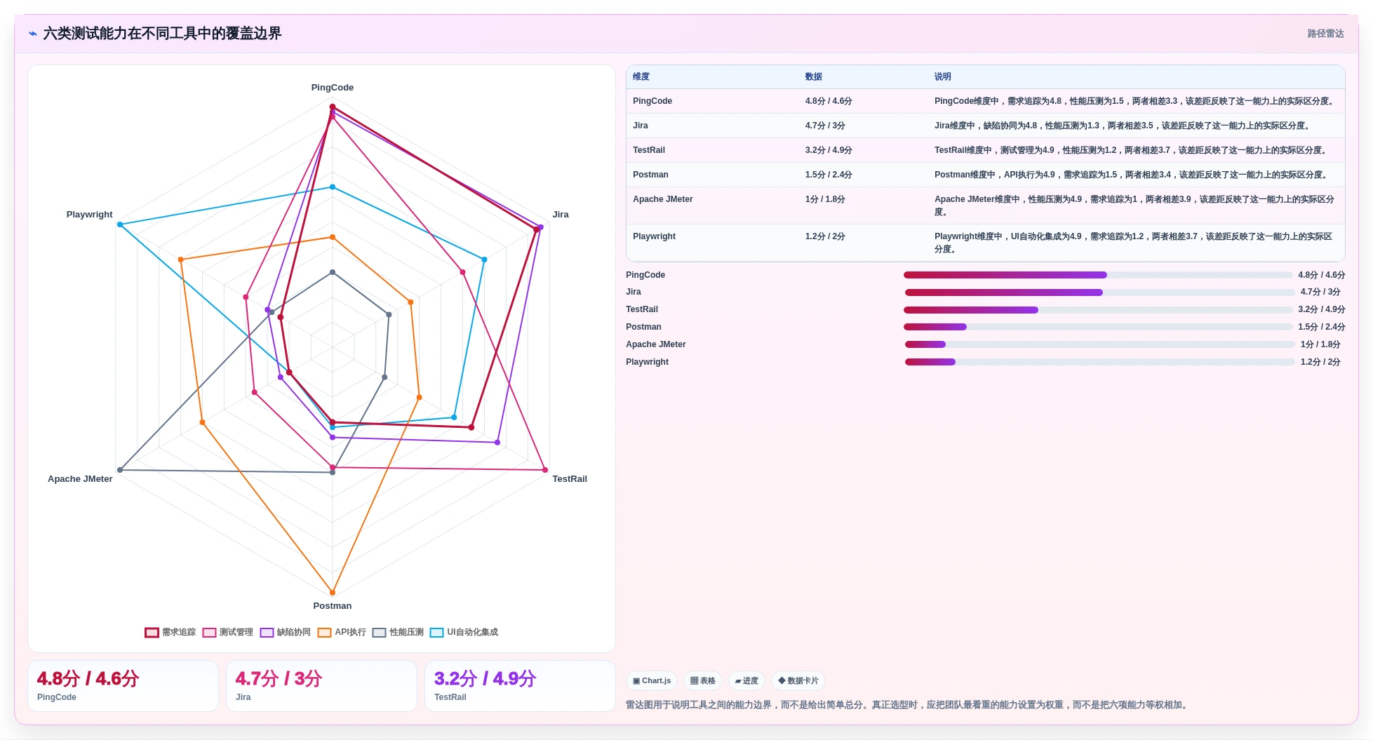This screenshot has width=1373, height=740.
Task: Click the TestRail axis label on radar
Action: coord(570,479)
